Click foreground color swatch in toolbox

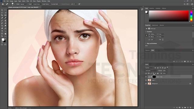pyautogui.click(x=3, y=40)
